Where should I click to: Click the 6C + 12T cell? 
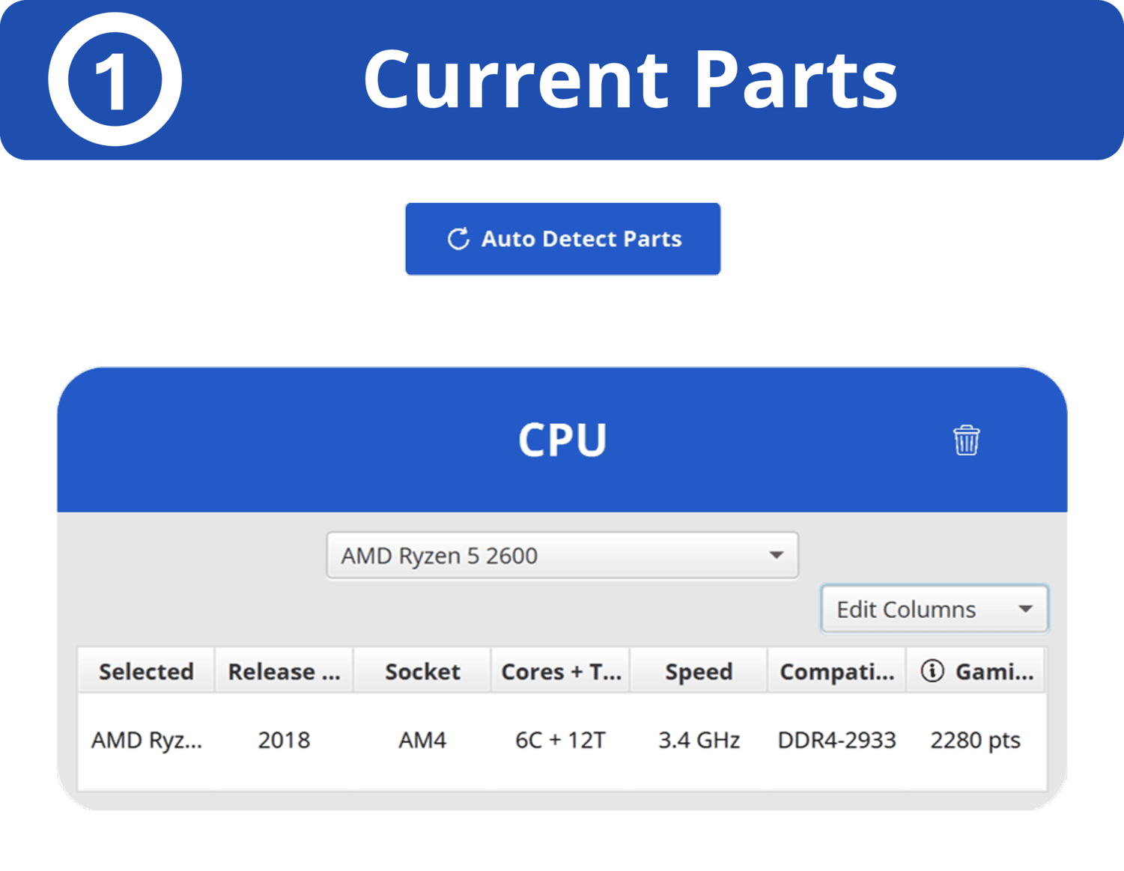pos(560,740)
